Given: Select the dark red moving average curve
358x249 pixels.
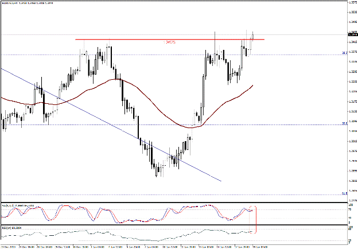Looking at the screenshot, I should pos(92,88).
